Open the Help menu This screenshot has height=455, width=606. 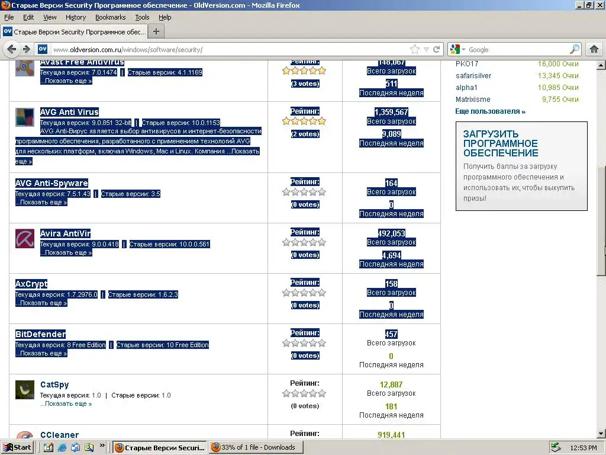(x=165, y=17)
